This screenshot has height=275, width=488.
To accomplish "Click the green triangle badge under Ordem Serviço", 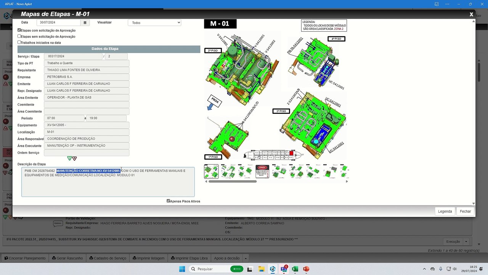I will tap(69, 158).
